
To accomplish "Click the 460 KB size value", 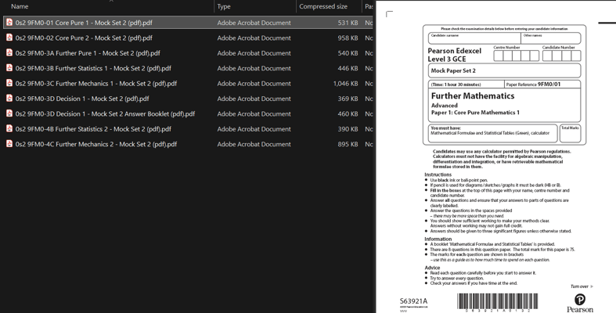I will (x=348, y=114).
